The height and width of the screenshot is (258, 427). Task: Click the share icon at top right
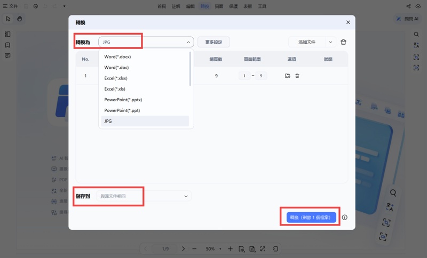tap(408, 6)
